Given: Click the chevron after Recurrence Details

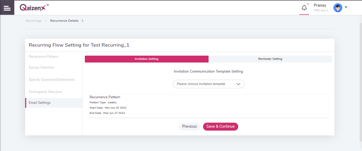Looking at the screenshot, I should tap(82, 21).
